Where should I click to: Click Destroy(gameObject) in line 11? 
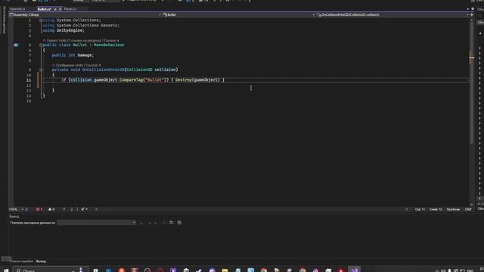coord(197,80)
